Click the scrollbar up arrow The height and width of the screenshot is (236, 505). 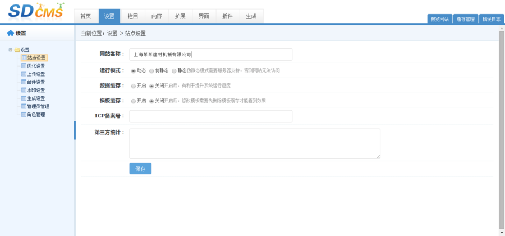pyautogui.click(x=502, y=29)
